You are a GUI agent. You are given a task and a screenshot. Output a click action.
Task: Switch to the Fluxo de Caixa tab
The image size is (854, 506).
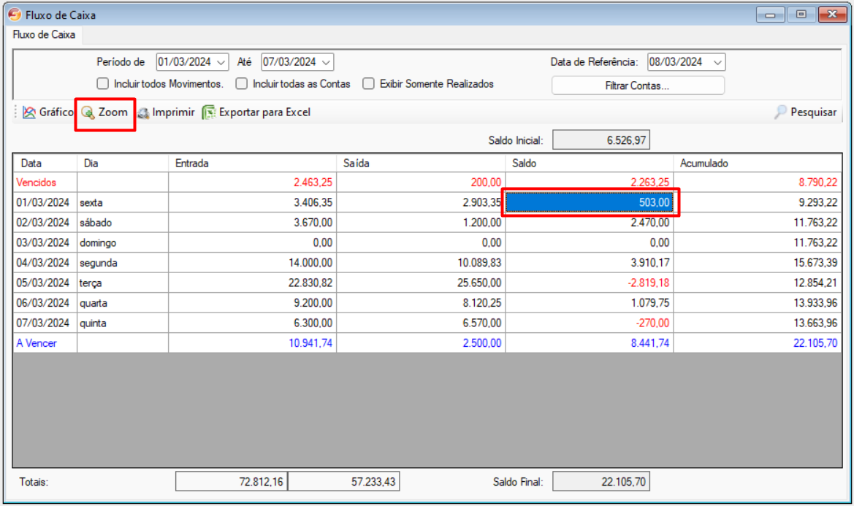point(44,35)
